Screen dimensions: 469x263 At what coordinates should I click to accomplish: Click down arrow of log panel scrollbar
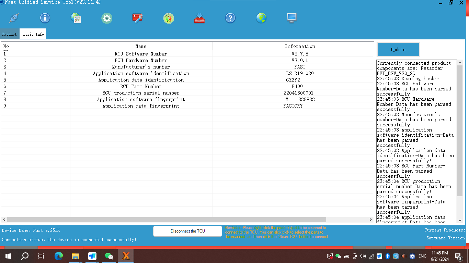pyautogui.click(x=460, y=220)
